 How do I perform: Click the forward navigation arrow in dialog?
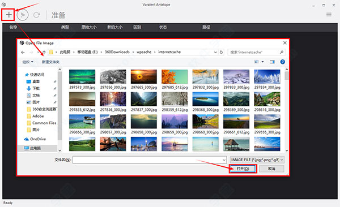pos(31,52)
